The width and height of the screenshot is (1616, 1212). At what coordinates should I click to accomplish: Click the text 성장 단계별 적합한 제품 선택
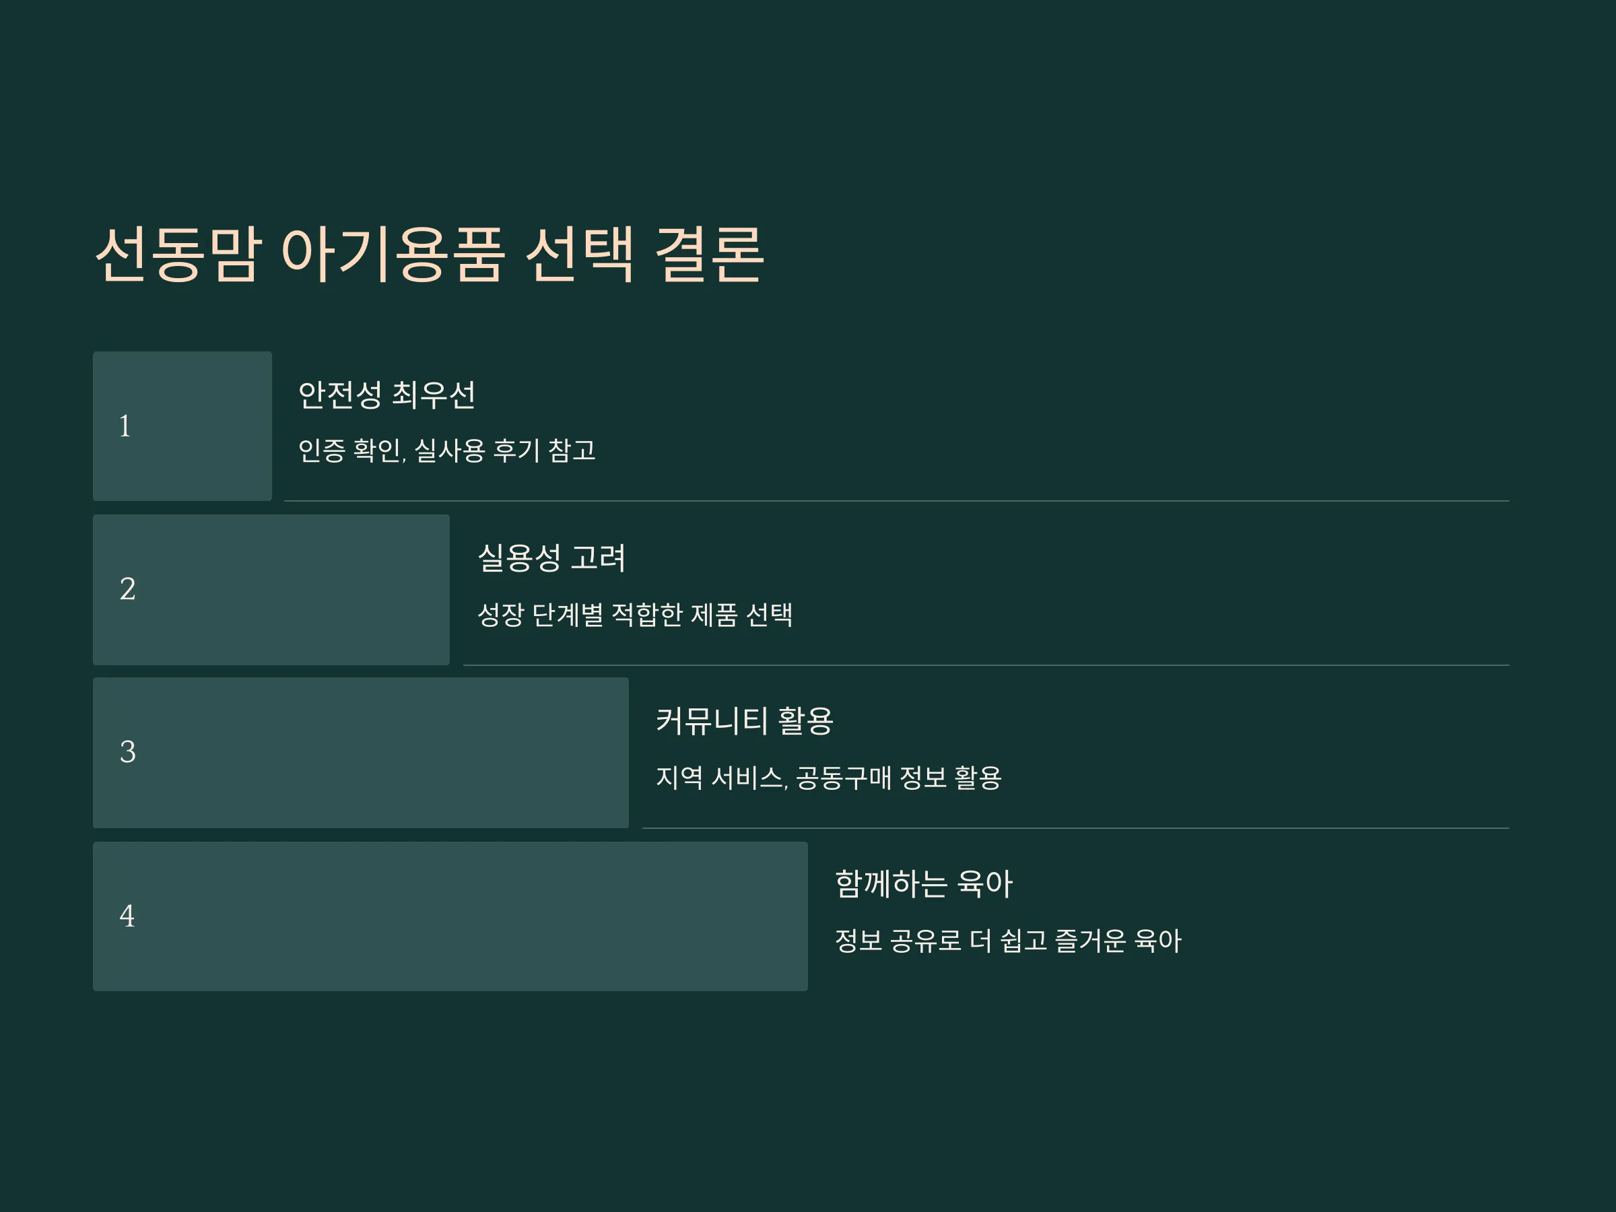coord(635,614)
